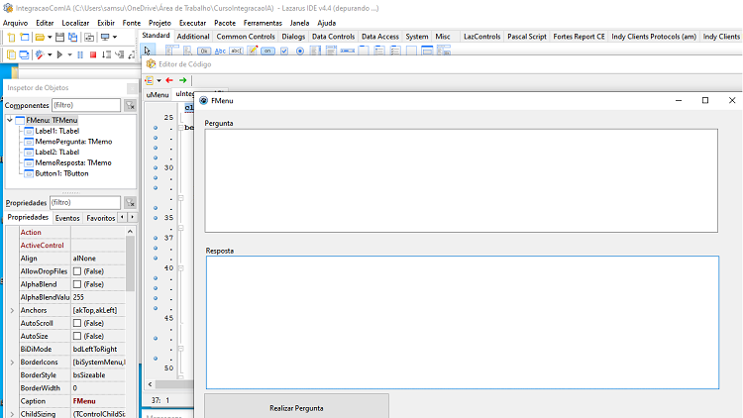Viewport: 743px width, 418px height.
Task: Open the Executar menu
Action: click(x=192, y=23)
